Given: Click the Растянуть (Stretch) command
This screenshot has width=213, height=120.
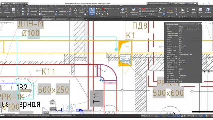Looking at the screenshot, I should (32, 14).
